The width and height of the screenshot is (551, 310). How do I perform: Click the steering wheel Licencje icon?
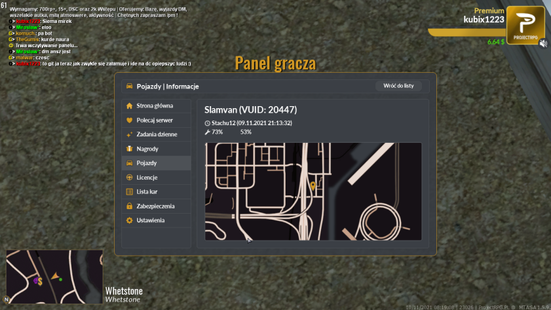tap(129, 178)
